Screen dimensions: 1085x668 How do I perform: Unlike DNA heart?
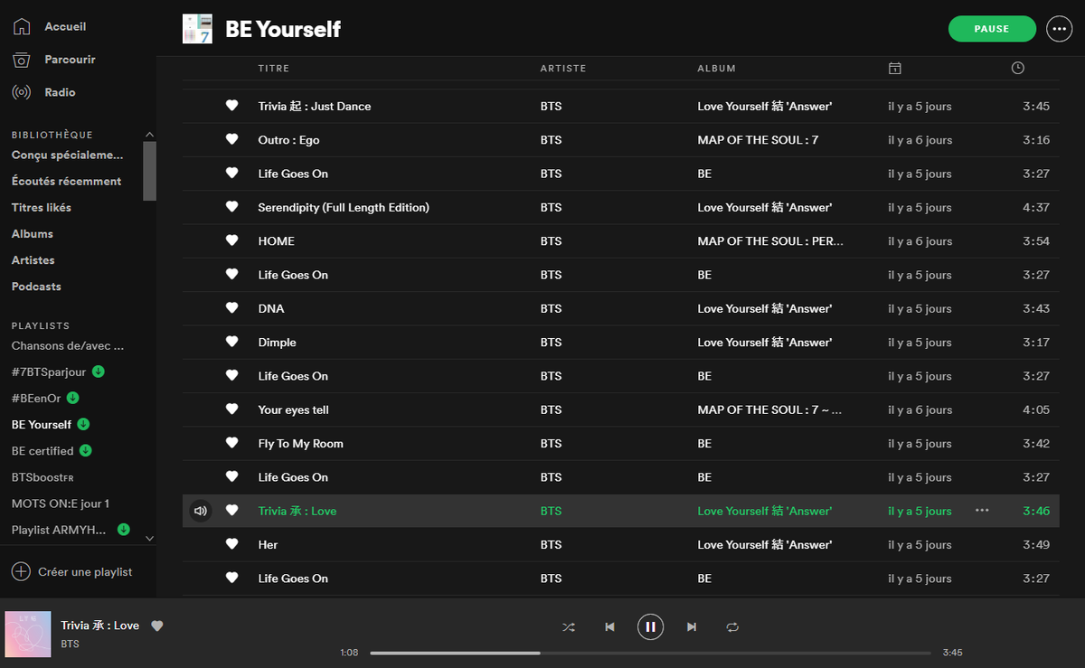pos(231,308)
